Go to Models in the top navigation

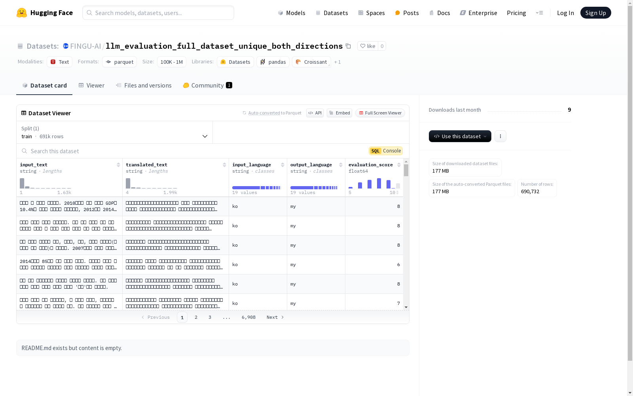[x=292, y=13]
